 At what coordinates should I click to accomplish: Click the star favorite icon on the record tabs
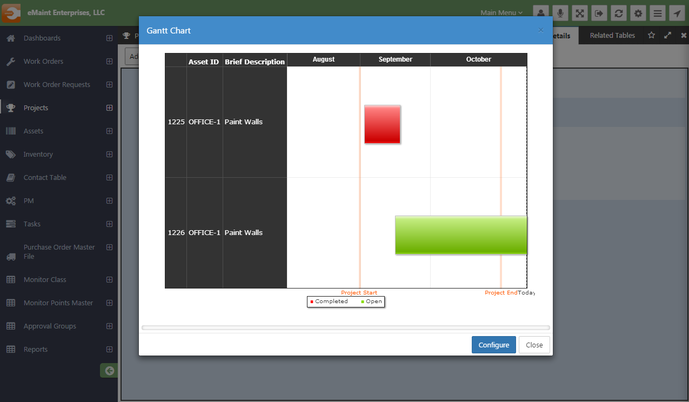pos(651,35)
